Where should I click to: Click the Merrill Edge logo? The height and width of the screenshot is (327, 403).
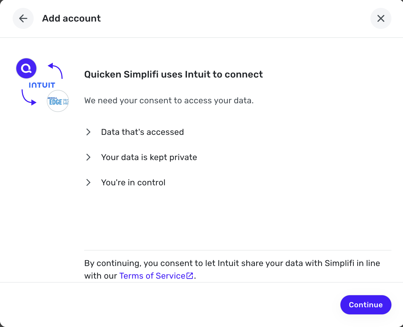click(x=58, y=101)
